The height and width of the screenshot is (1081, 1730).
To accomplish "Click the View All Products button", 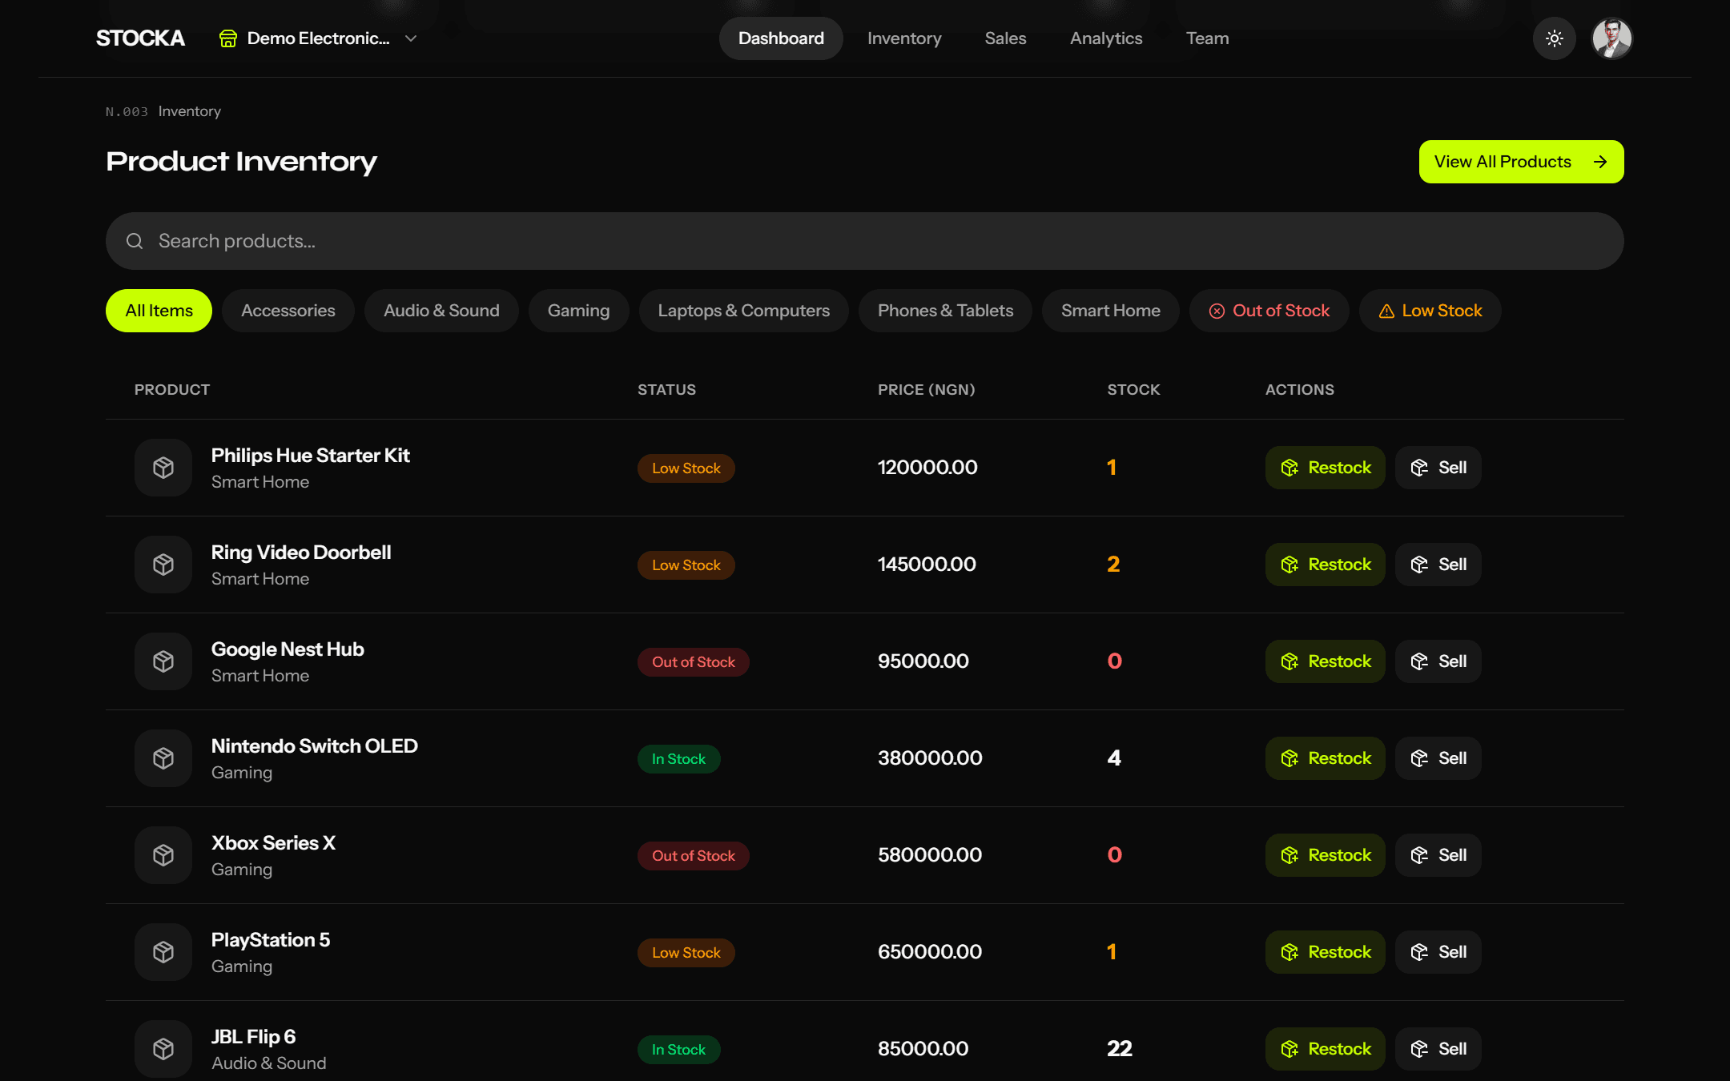I will 1521,162.
